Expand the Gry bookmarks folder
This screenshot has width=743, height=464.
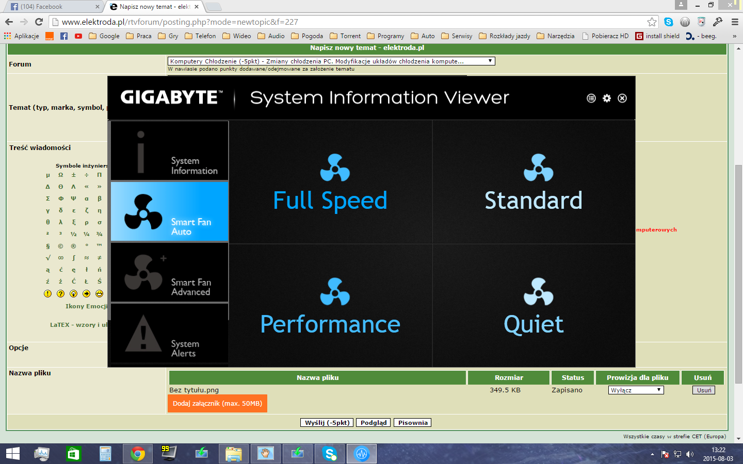168,36
